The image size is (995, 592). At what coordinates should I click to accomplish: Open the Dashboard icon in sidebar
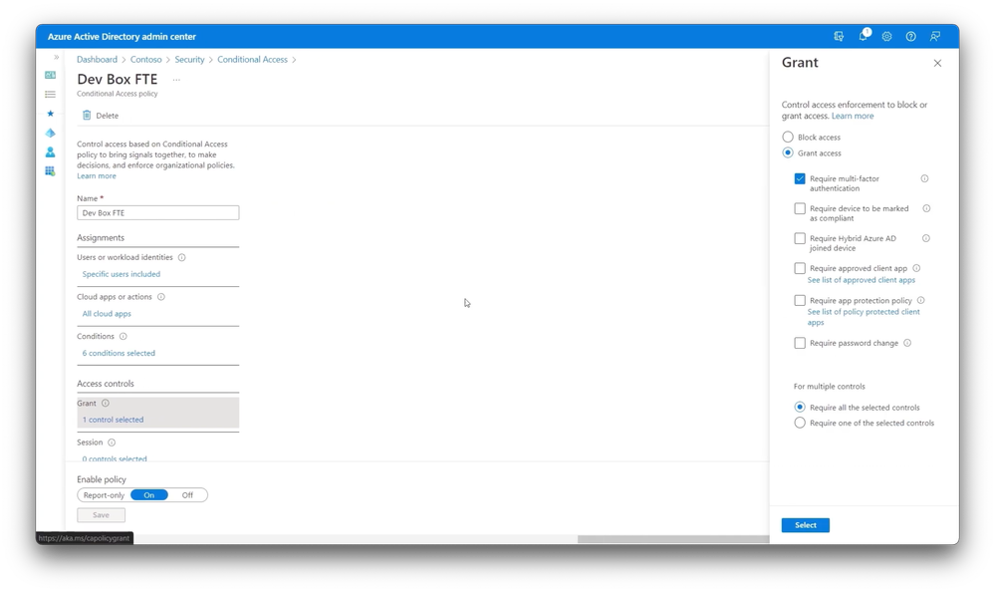[50, 75]
